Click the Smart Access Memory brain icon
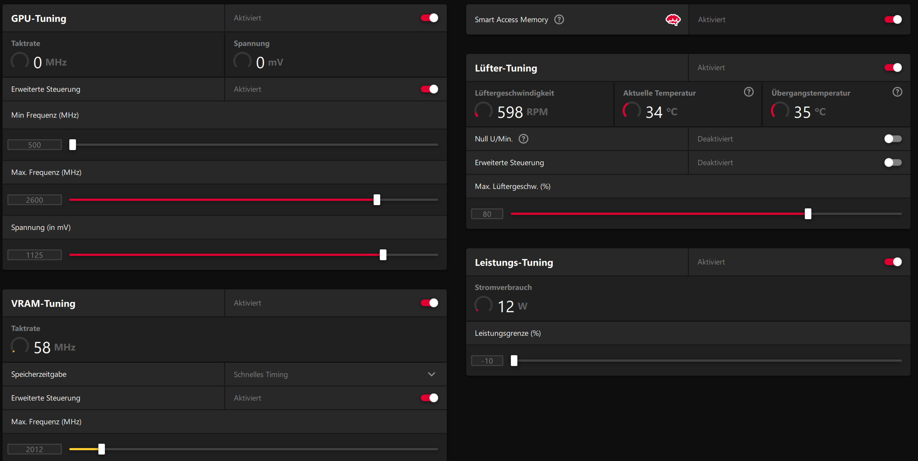 (673, 19)
